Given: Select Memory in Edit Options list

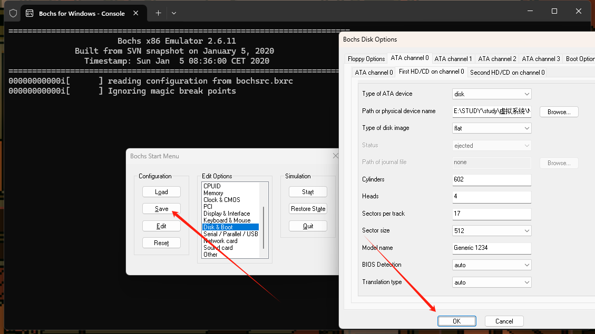Looking at the screenshot, I should pyautogui.click(x=213, y=193).
